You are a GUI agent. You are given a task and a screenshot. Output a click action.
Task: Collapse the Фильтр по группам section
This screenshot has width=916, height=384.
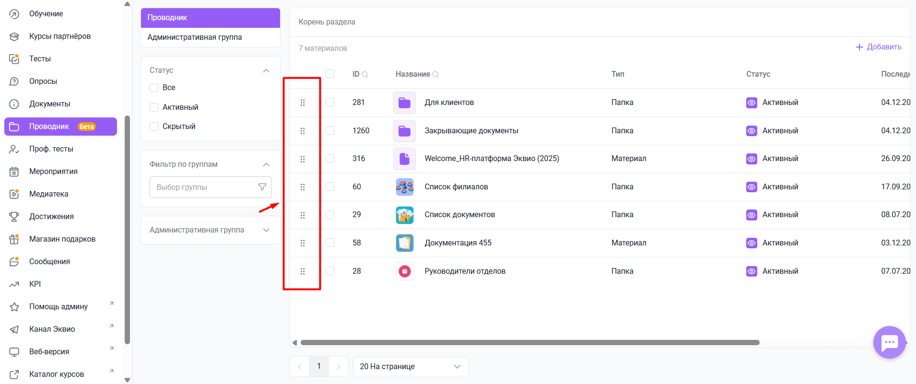click(266, 164)
